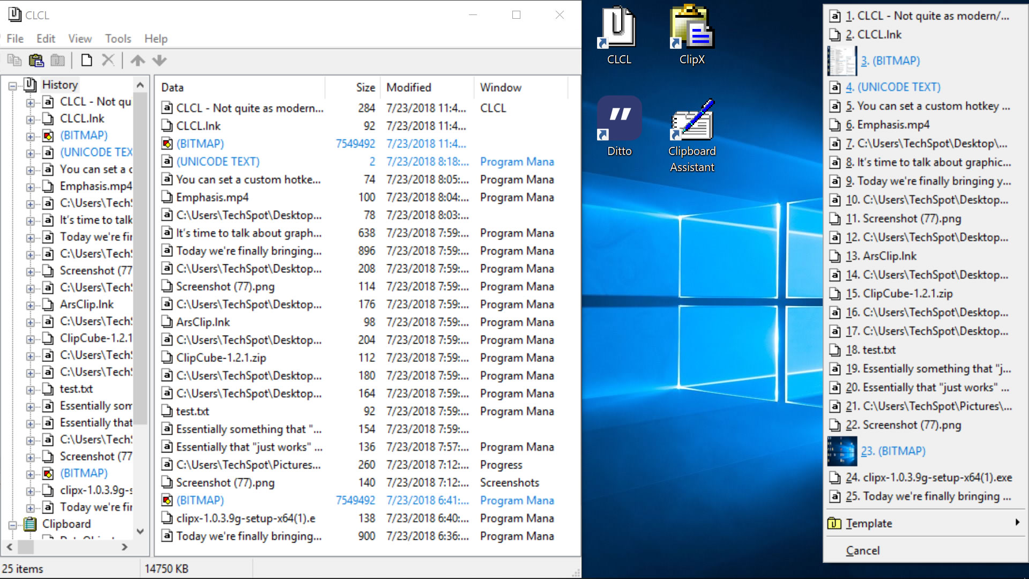Screen dimensions: 1029x579
Task: Select popup entry 6. Emphasis.mp4
Action: (926, 125)
